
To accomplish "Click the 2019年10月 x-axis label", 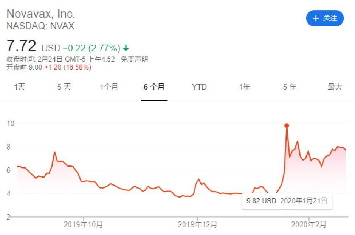I will (83, 224).
